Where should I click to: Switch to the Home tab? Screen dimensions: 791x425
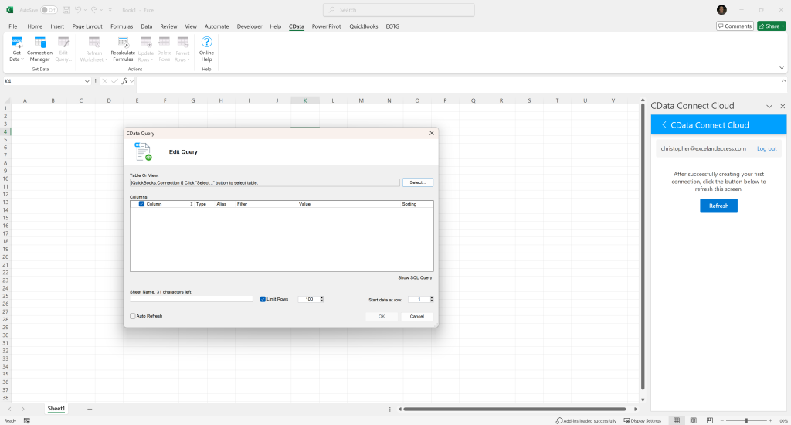(x=35, y=26)
